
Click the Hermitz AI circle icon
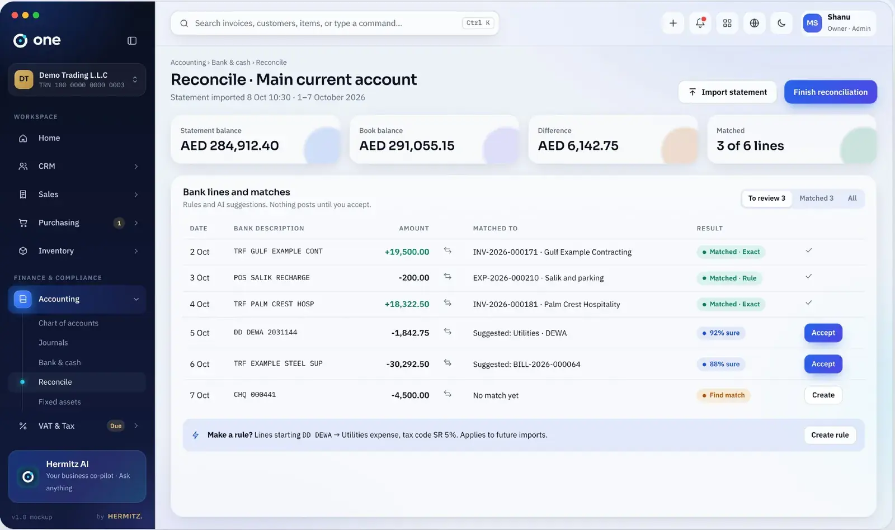[28, 477]
